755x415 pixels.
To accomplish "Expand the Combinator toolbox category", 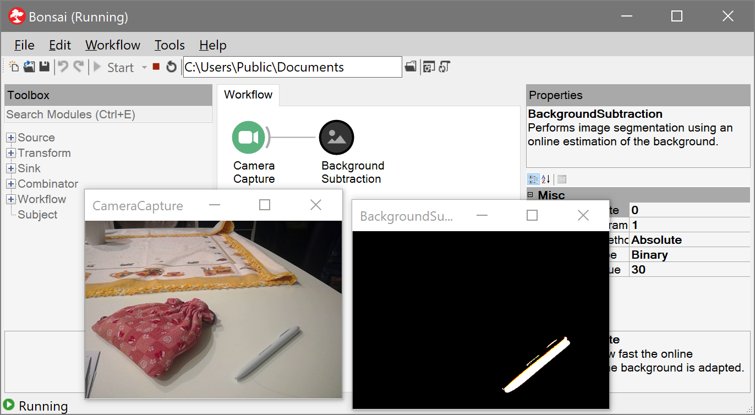I will tap(11, 184).
